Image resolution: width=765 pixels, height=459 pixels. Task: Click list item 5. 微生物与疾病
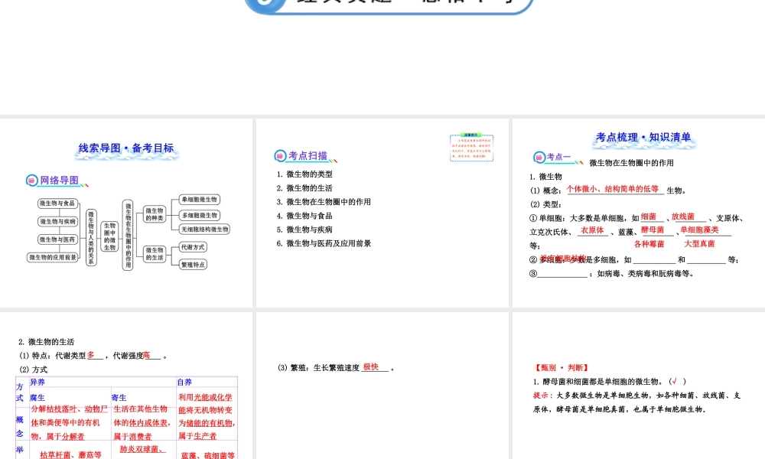pos(304,229)
